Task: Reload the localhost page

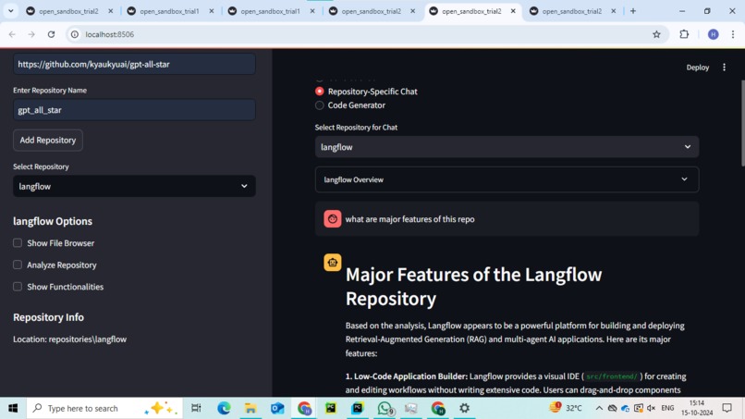Action: click(52, 34)
